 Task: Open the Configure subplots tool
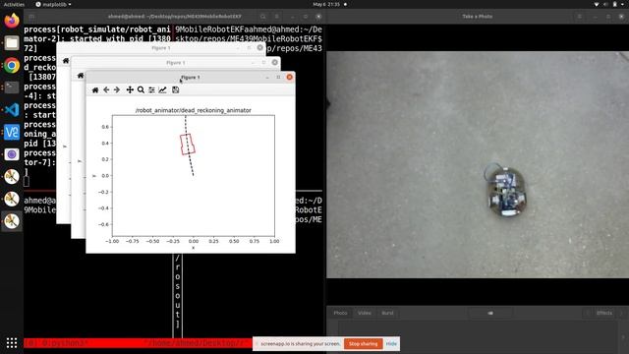(x=151, y=89)
